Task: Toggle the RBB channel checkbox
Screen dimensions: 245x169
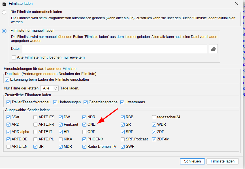Action: [123, 117]
